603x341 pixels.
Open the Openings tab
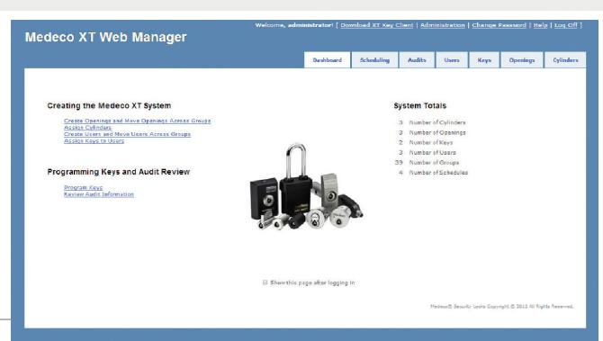click(x=522, y=60)
